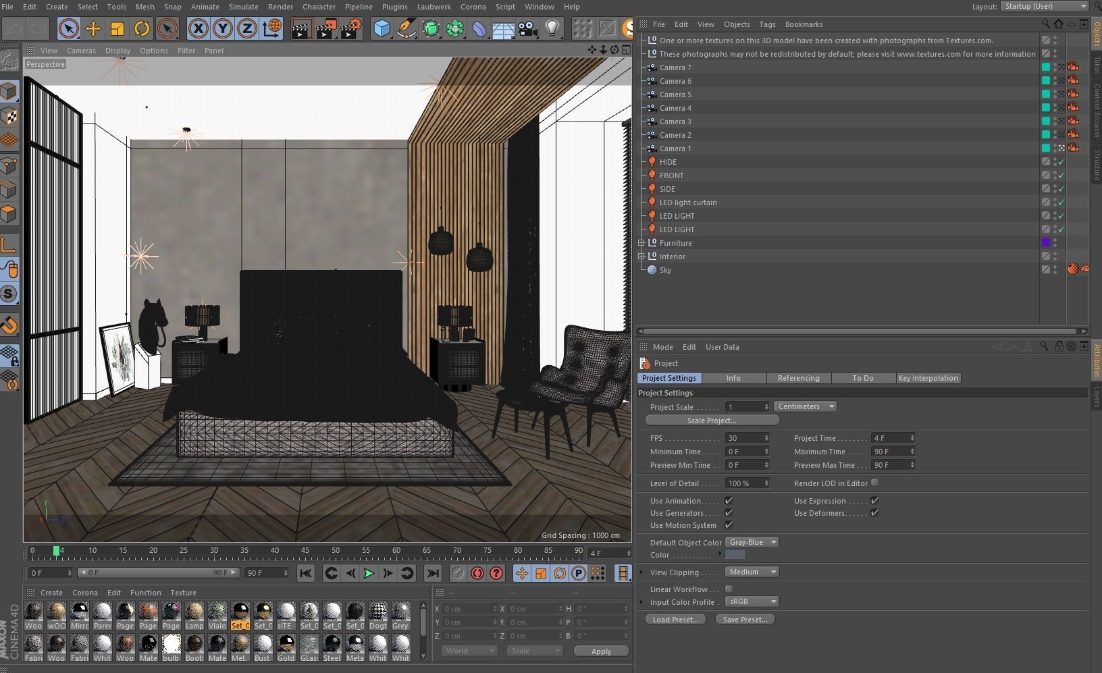Viewport: 1102px width, 673px height.
Task: Open Input Color Profile sRGB dropdown
Action: tap(752, 601)
